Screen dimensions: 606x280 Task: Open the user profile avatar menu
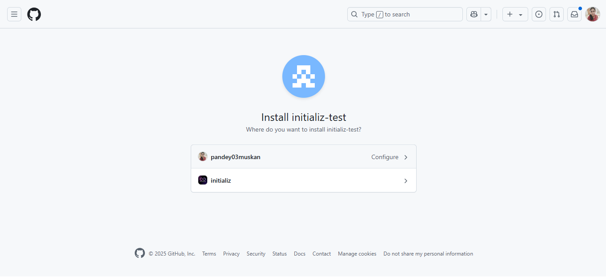pos(593,14)
